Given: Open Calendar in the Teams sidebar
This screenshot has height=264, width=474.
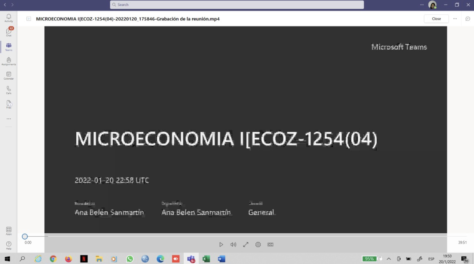Looking at the screenshot, I should tap(8, 76).
